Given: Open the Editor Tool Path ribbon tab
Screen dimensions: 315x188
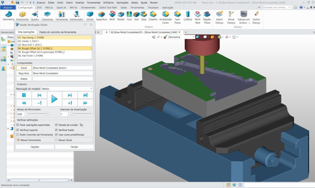Looking at the screenshot, I should click(x=108, y=7).
